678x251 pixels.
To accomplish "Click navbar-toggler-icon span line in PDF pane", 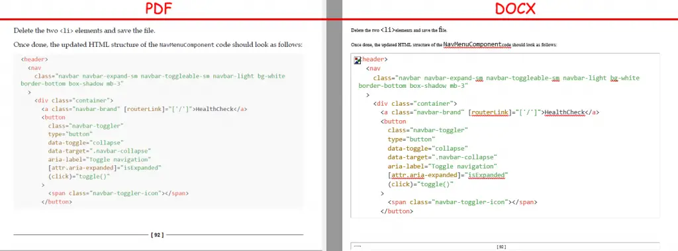I will [x=119, y=194].
